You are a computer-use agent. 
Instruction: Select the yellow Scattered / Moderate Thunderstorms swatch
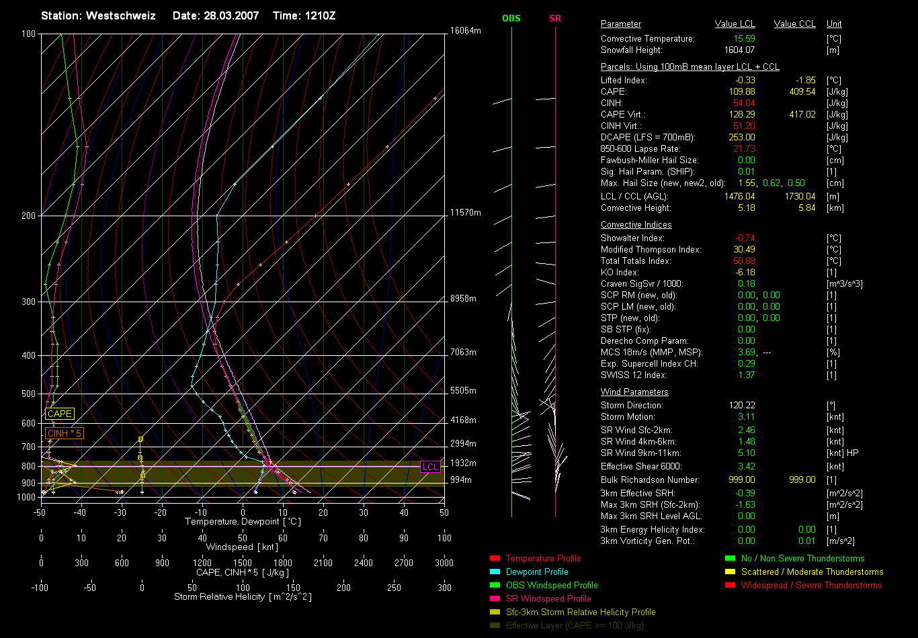(731, 572)
